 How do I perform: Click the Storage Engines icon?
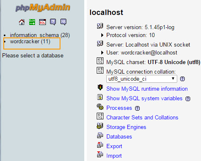coord(100,126)
